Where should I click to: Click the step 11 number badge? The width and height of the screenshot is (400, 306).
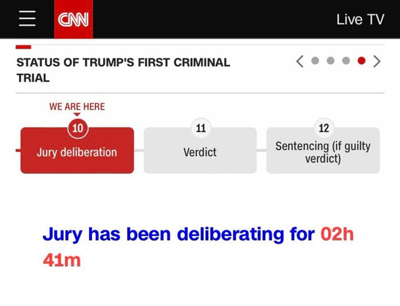201,128
